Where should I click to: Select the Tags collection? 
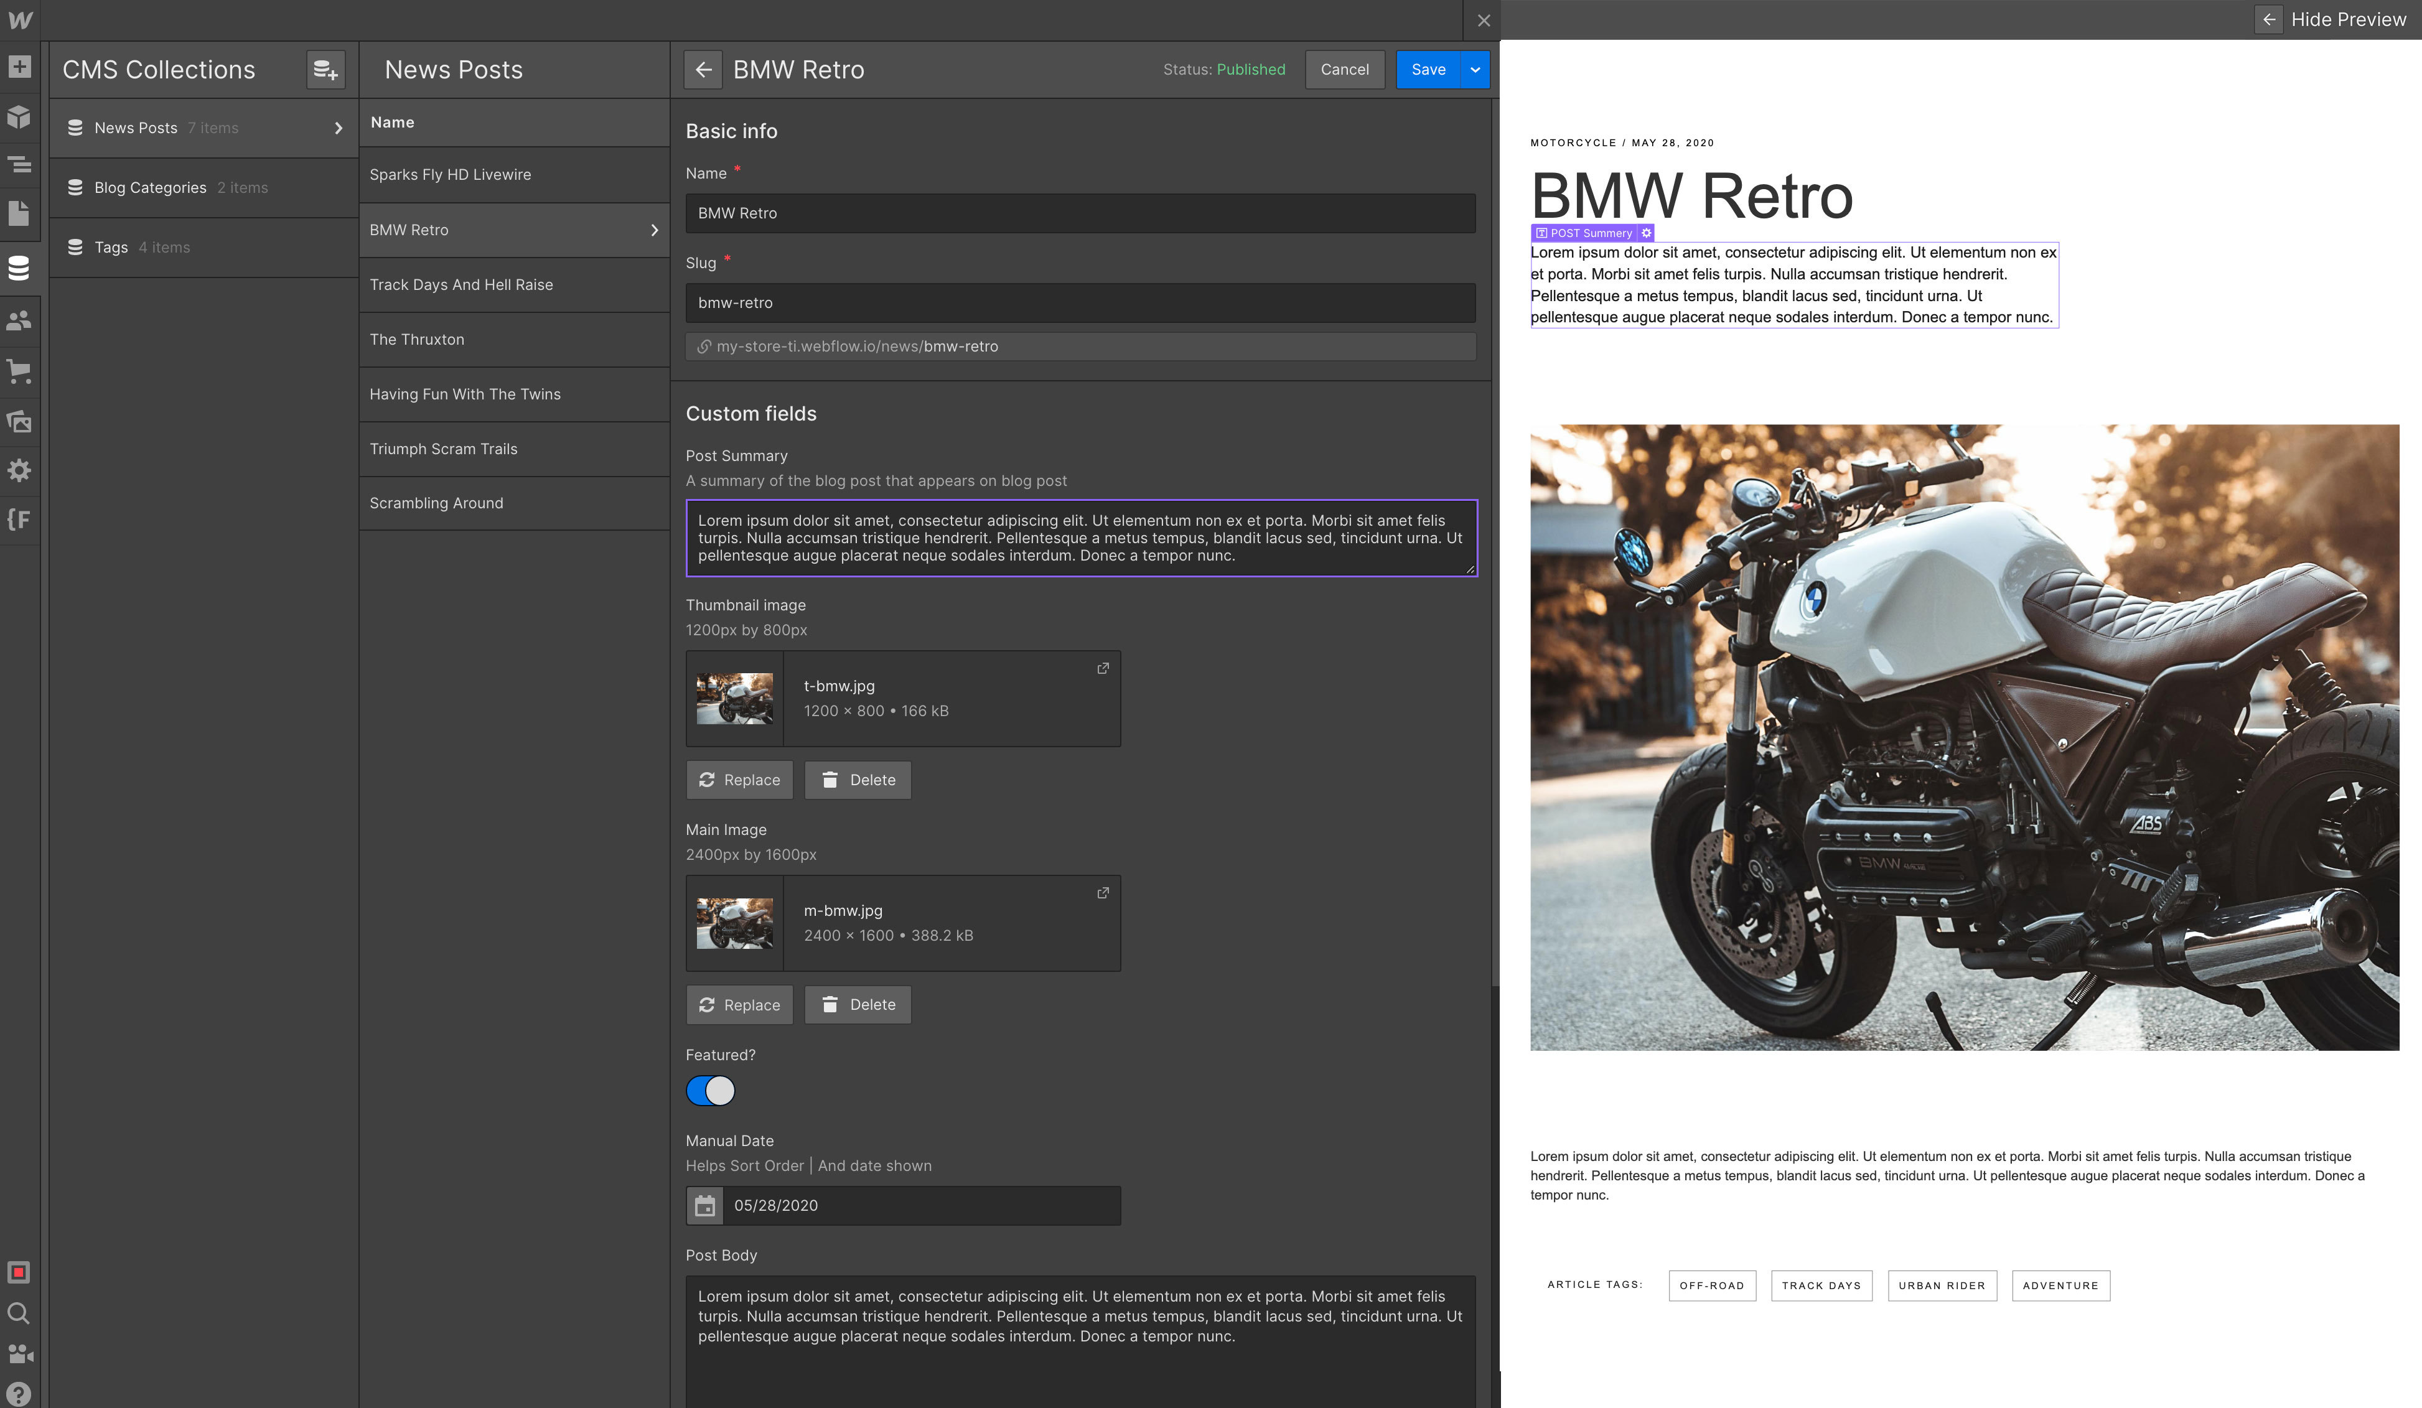[203, 248]
